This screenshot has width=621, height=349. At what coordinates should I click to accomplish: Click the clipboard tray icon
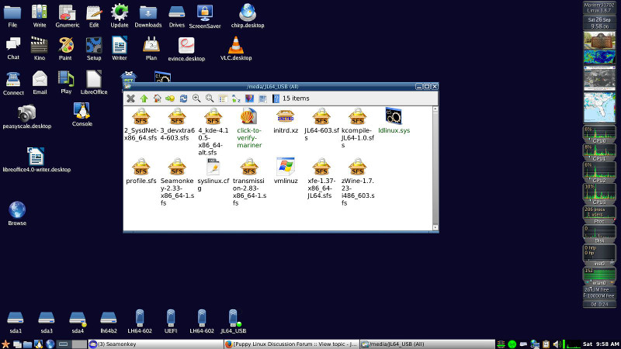click(x=546, y=344)
